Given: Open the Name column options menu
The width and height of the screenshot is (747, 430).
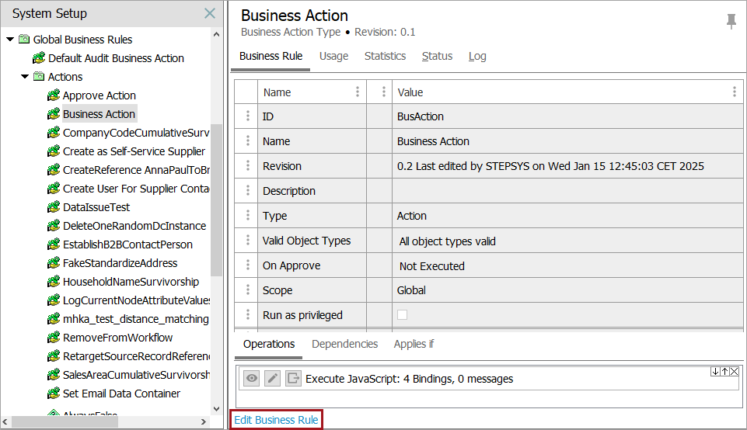Looking at the screenshot, I should click(358, 92).
